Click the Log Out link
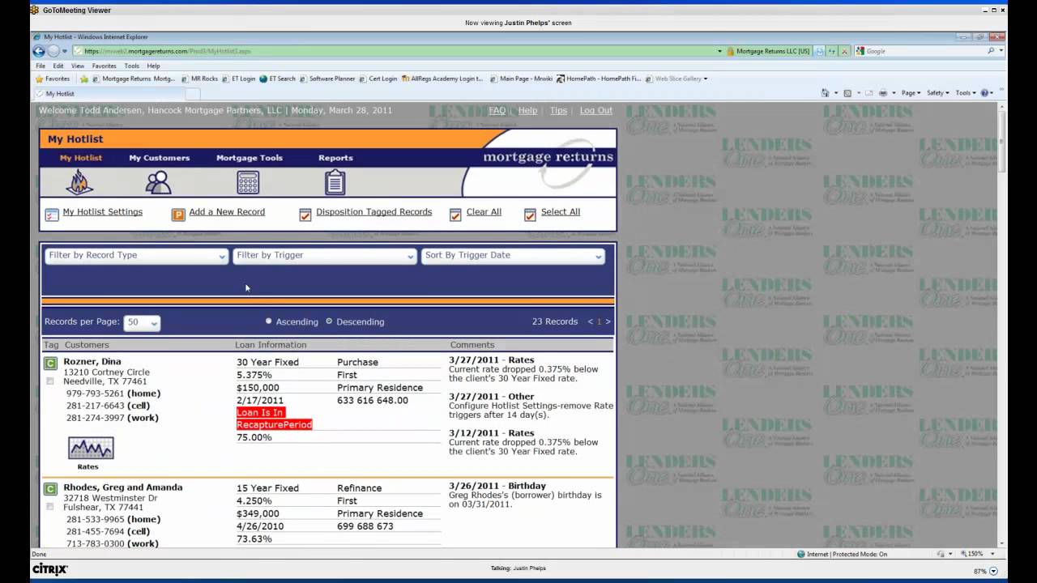 click(x=595, y=110)
